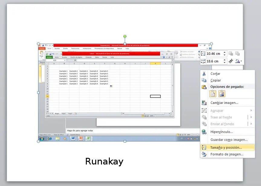Expand the Agrupar submenu arrow

(251, 110)
